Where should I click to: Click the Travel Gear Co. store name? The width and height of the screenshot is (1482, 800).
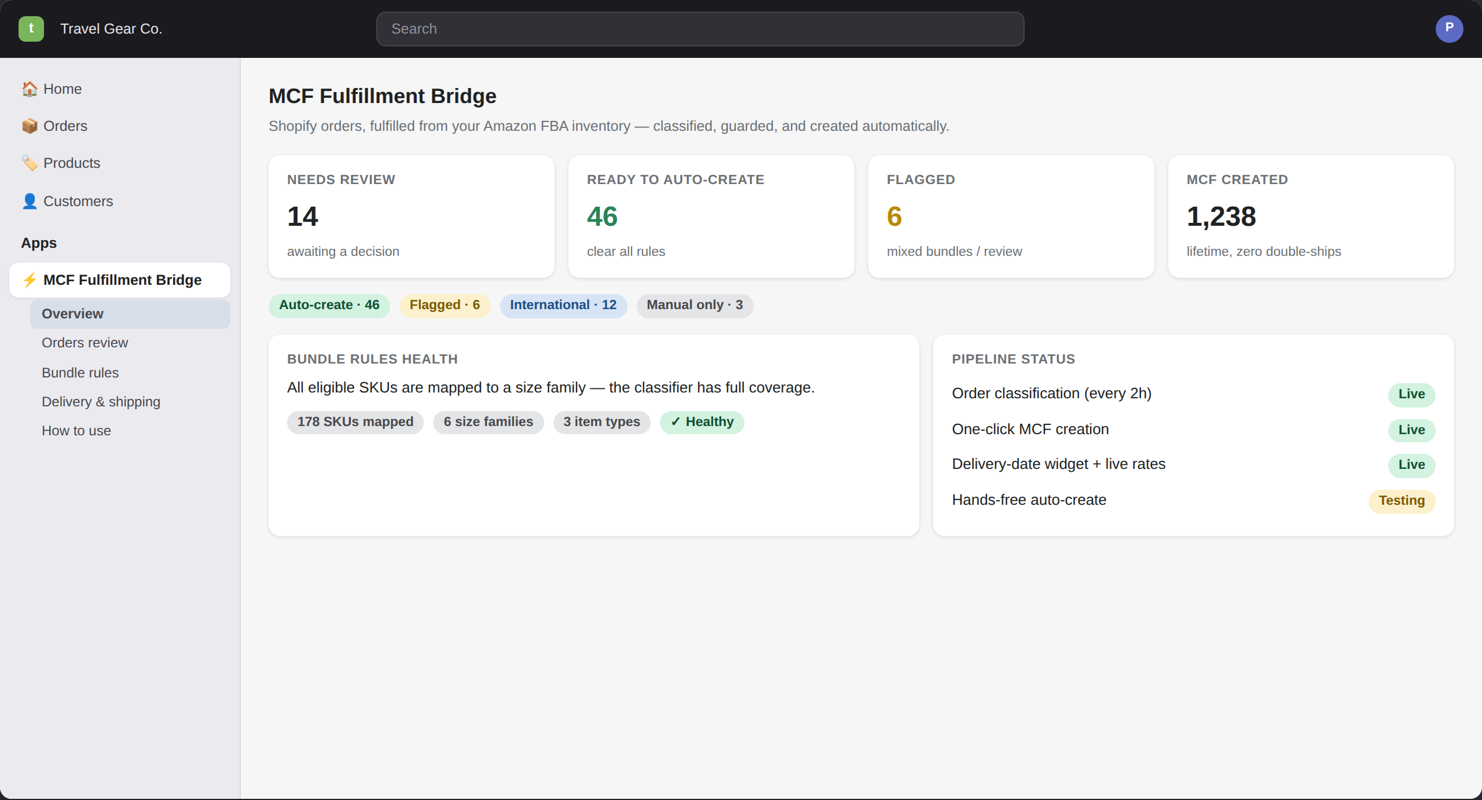tap(111, 29)
